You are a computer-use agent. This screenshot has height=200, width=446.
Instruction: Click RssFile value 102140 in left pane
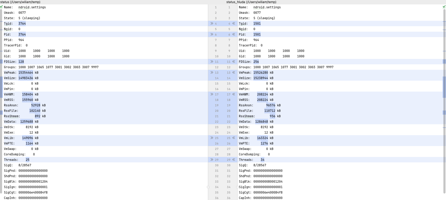tap(35, 111)
